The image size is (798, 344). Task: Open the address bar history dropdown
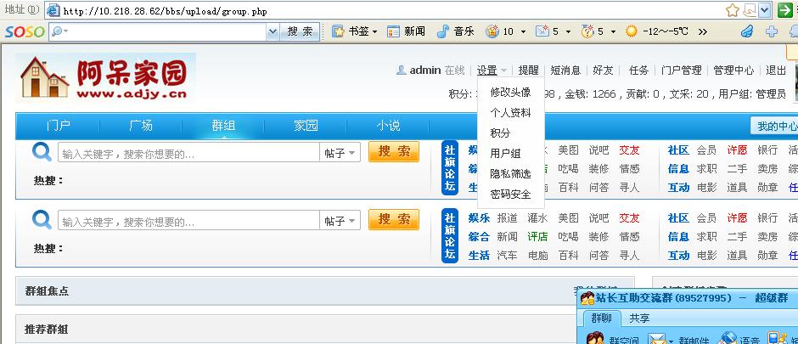pyautogui.click(x=764, y=10)
